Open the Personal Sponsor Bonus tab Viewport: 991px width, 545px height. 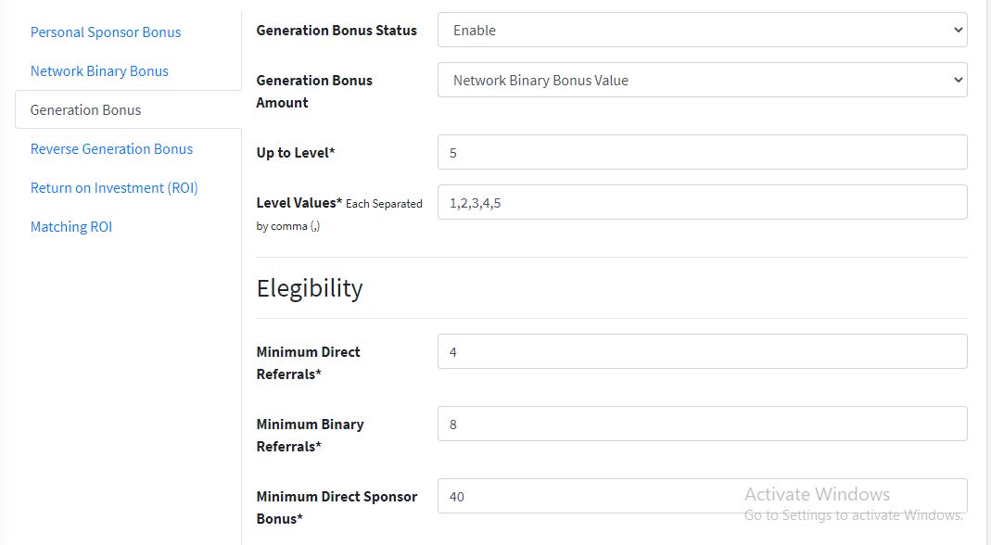(106, 32)
